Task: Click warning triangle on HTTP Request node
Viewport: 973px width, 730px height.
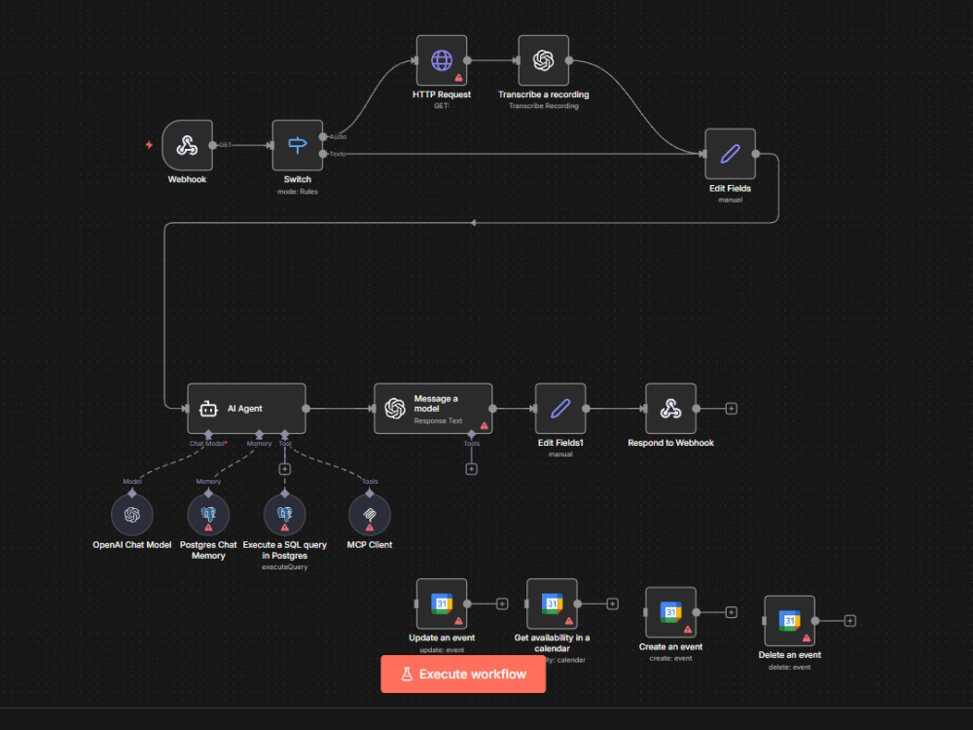Action: coord(458,78)
